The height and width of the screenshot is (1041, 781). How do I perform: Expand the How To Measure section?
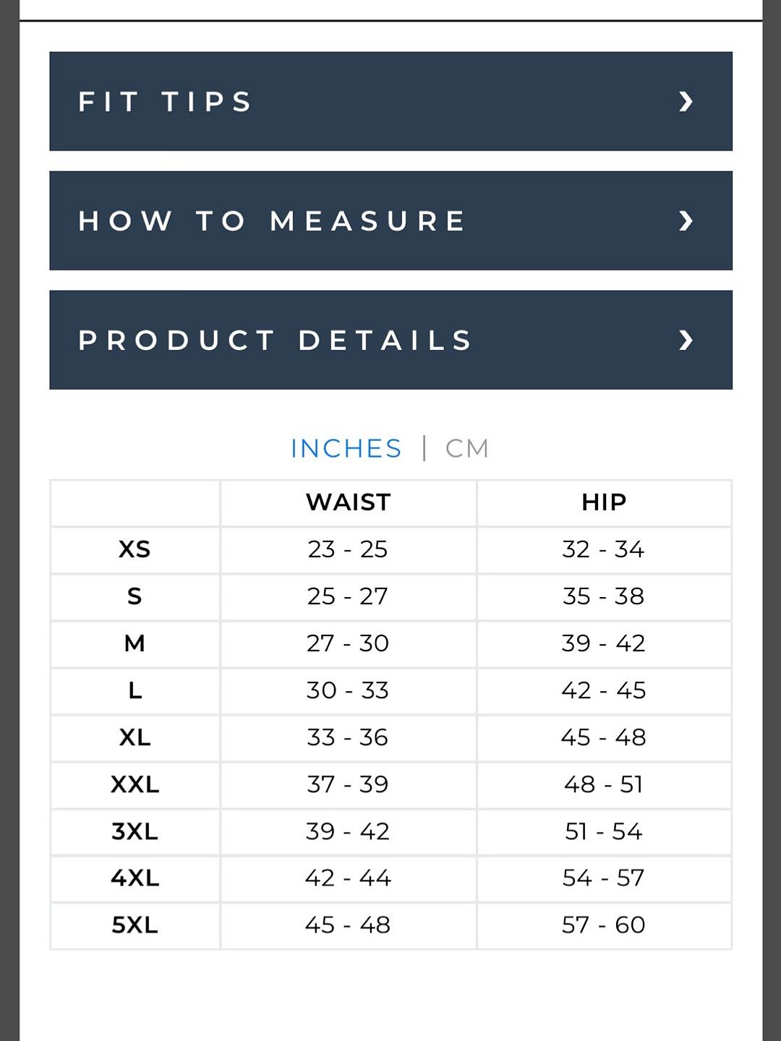[390, 220]
